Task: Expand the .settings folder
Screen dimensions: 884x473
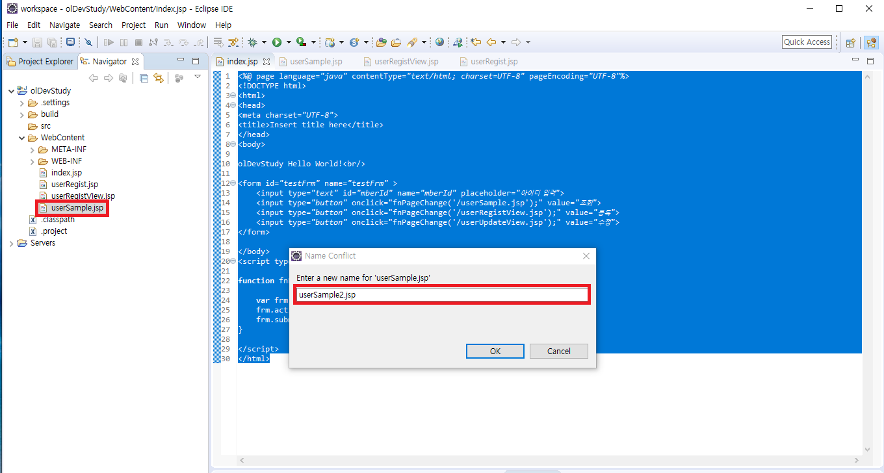Action: (22, 103)
